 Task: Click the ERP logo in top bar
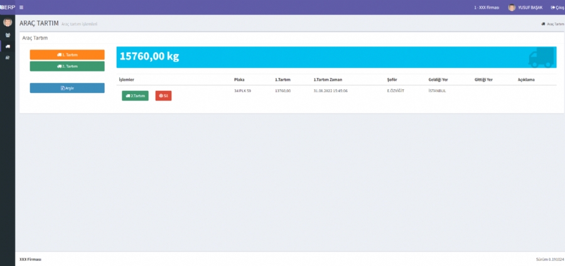pyautogui.click(x=7, y=8)
